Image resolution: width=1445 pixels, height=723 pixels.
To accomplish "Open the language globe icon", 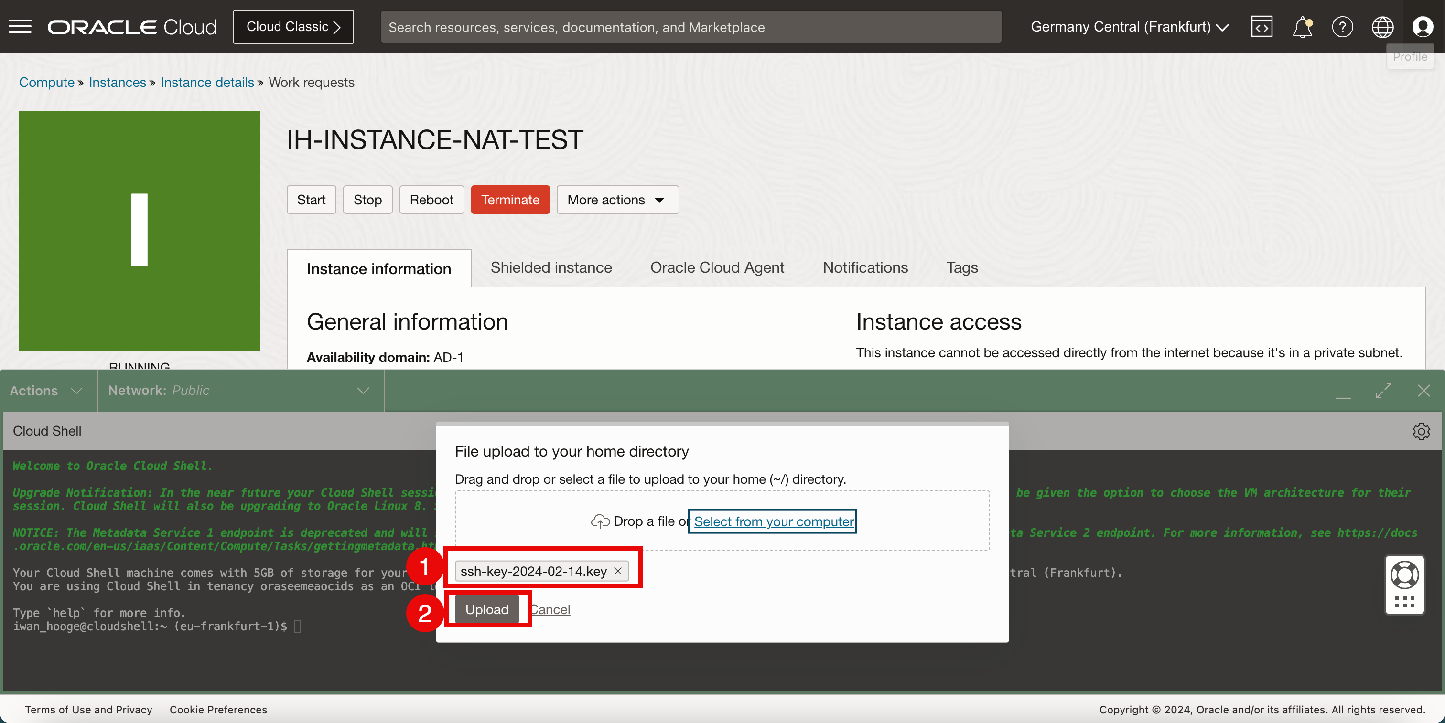I will pyautogui.click(x=1382, y=26).
